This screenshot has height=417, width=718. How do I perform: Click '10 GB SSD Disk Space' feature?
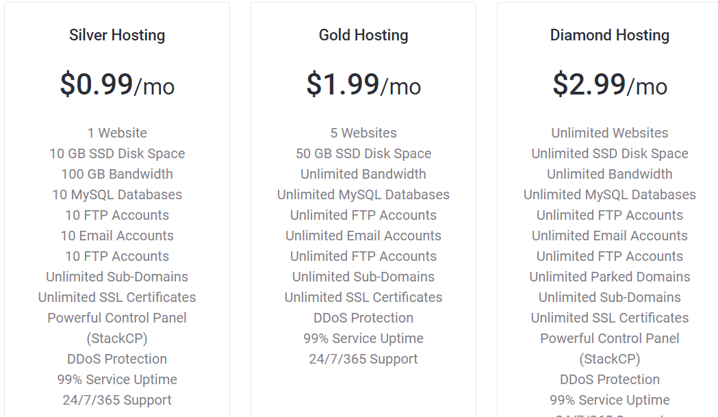pos(117,153)
